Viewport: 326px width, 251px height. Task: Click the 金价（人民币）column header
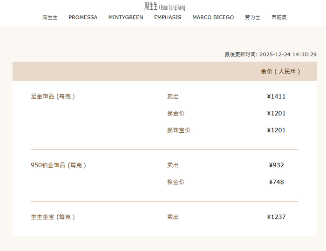[280, 72]
